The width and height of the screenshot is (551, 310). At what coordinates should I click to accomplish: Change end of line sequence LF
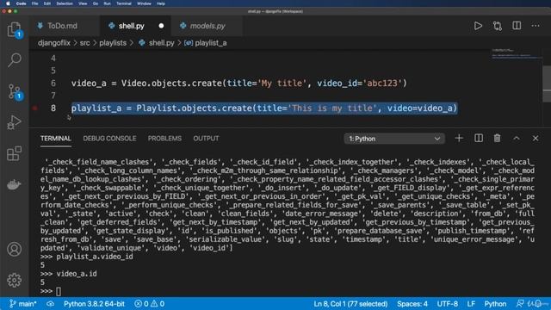pos(471,304)
